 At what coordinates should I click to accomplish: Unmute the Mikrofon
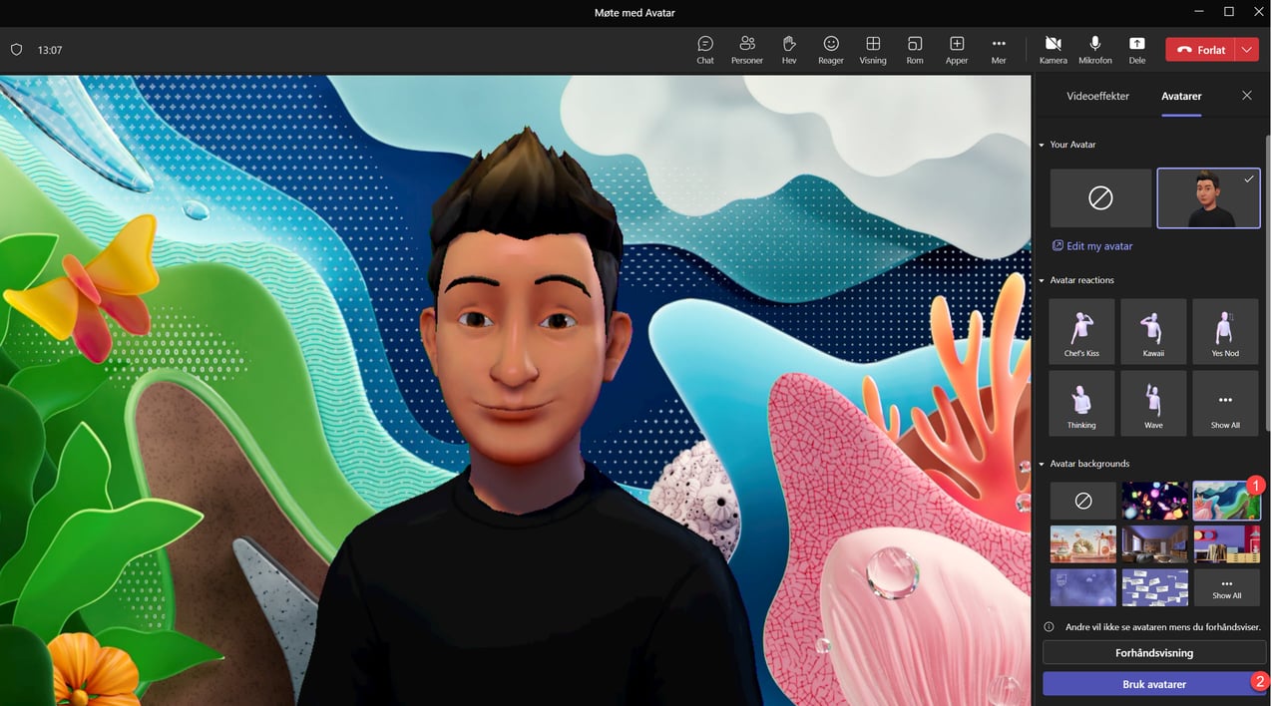coord(1094,49)
